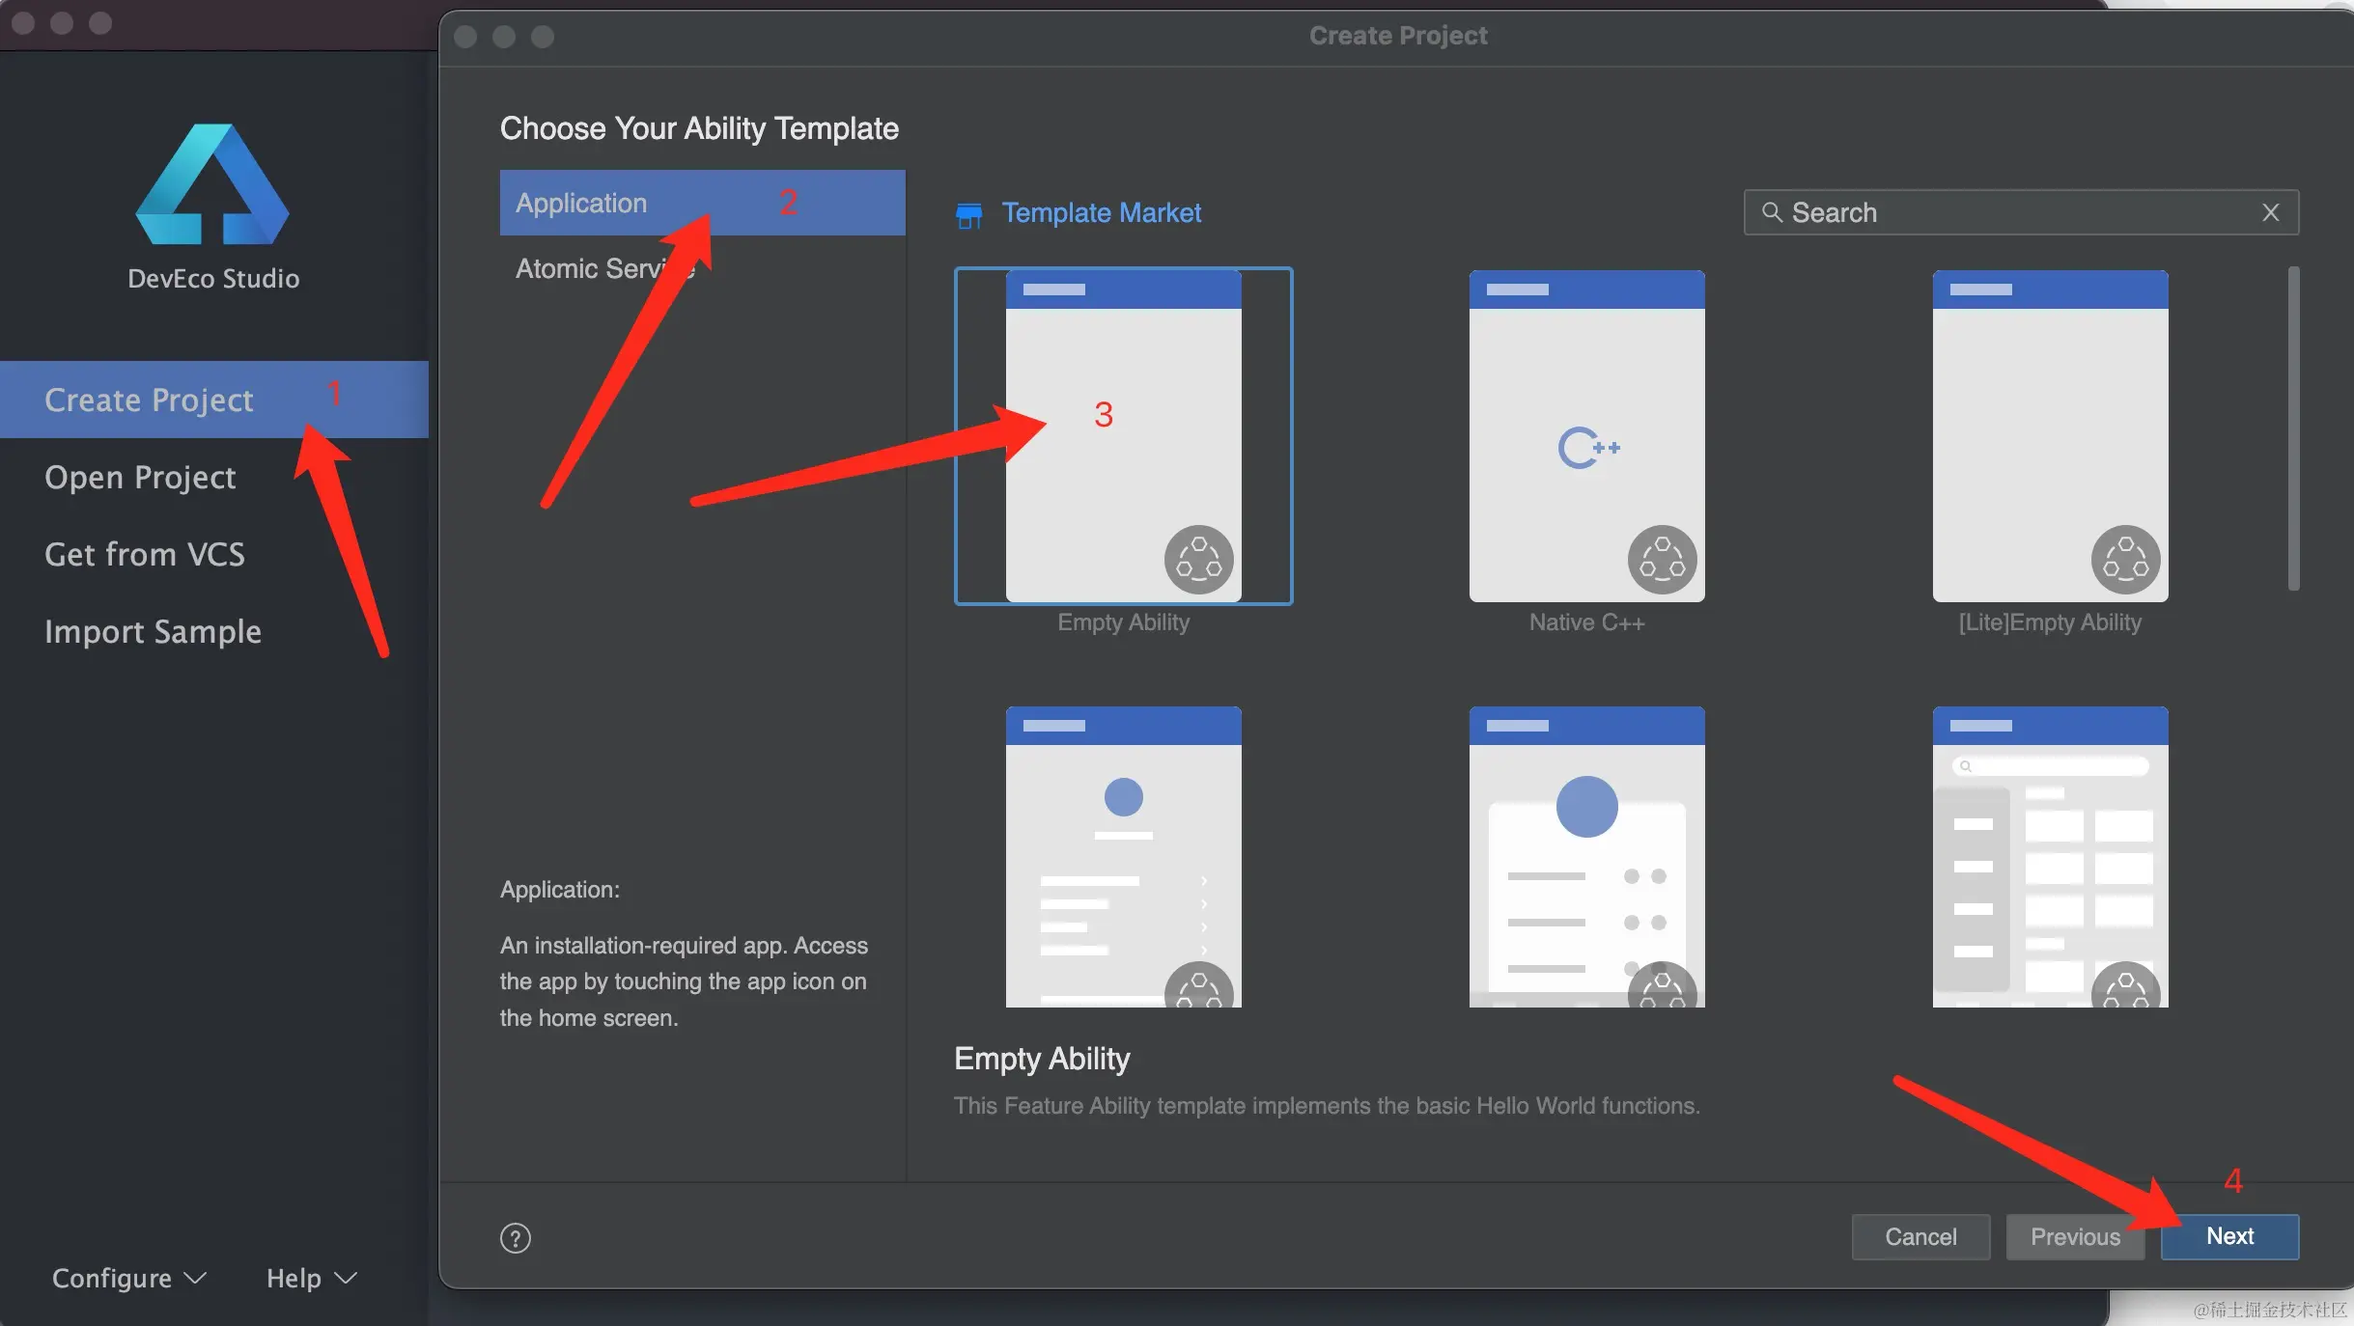Expand the Configure dropdown

(128, 1278)
